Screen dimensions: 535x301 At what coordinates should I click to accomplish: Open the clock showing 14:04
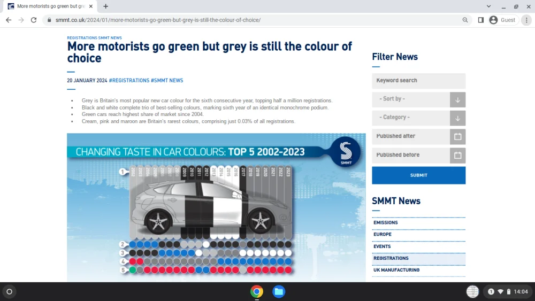pos(521,291)
